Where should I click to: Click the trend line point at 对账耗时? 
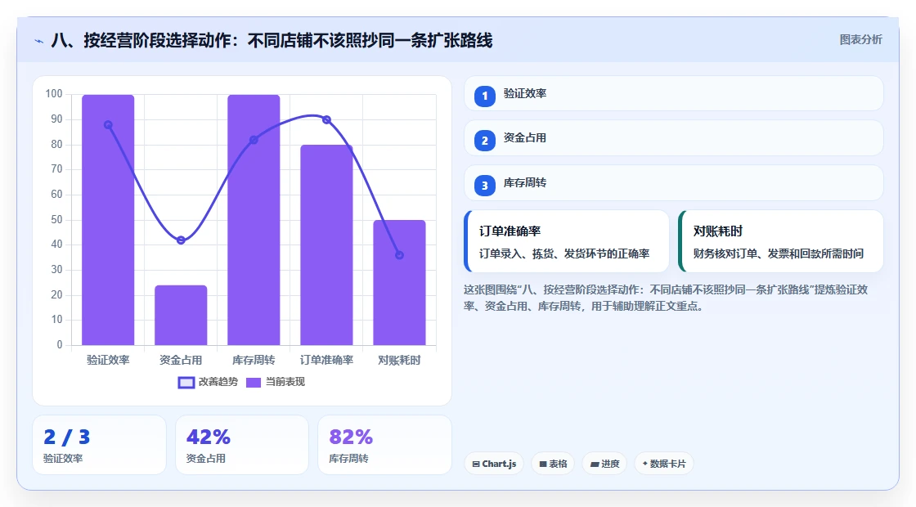click(x=400, y=255)
